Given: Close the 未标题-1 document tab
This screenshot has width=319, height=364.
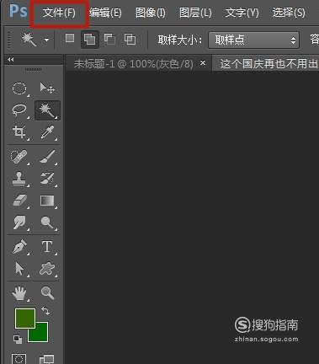Looking at the screenshot, I should pyautogui.click(x=203, y=63).
